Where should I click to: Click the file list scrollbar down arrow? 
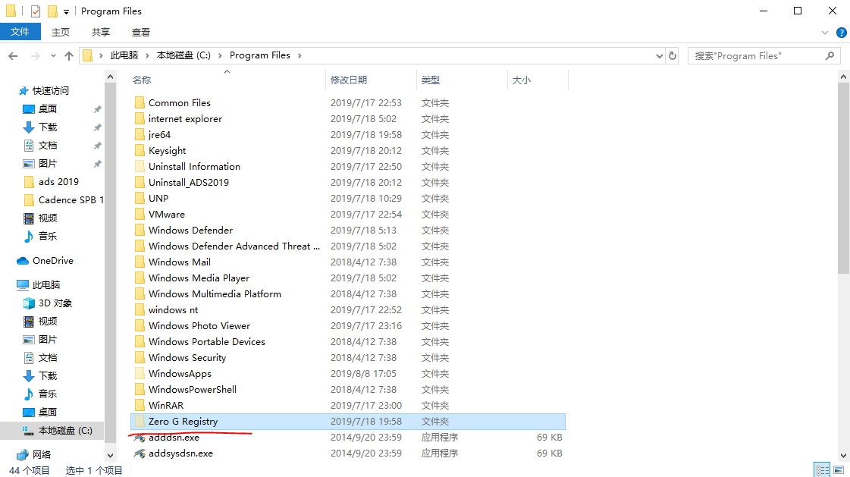(843, 455)
